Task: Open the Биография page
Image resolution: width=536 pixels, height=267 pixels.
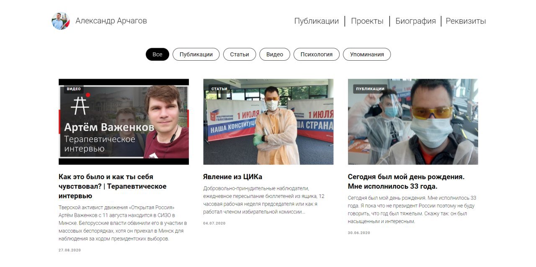Action: [415, 21]
